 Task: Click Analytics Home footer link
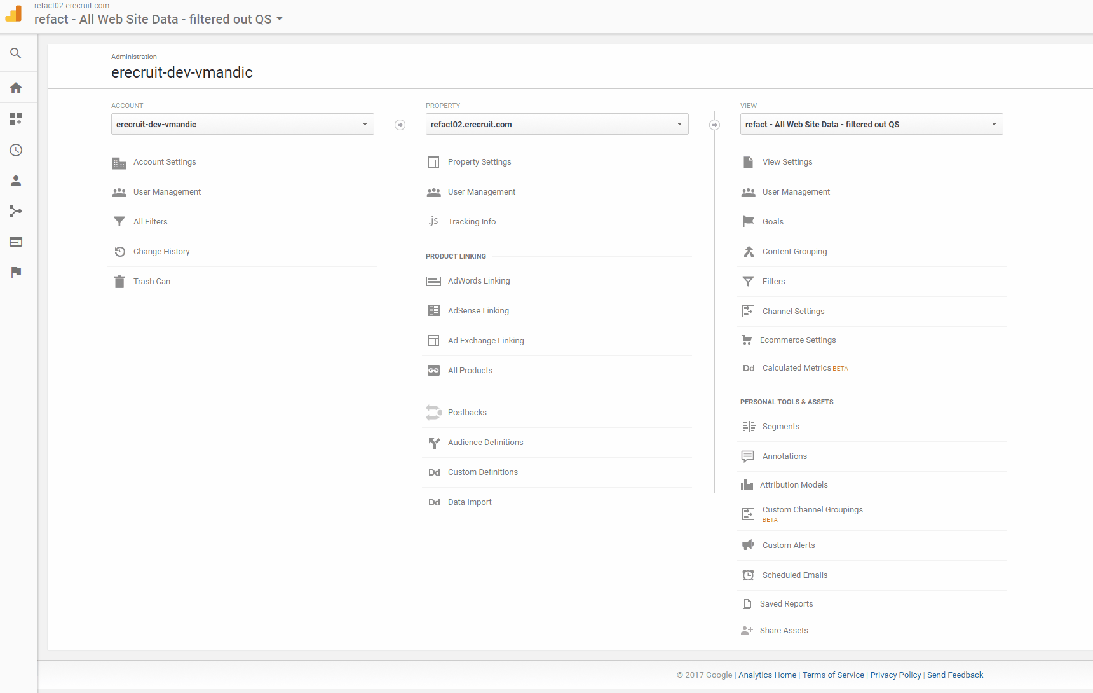767,675
